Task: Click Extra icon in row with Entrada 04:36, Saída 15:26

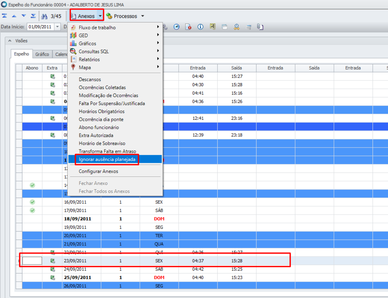Action: (x=53, y=101)
